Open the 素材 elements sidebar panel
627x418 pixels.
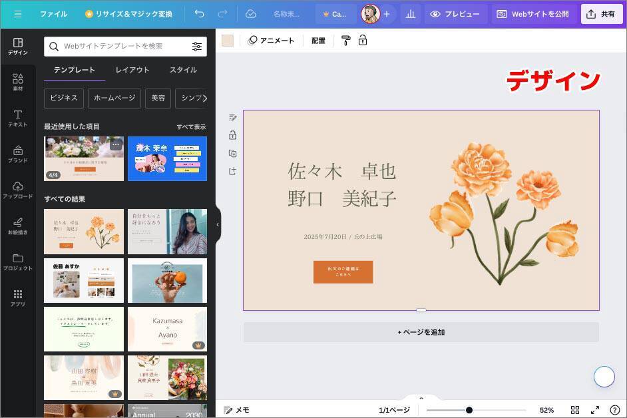18,83
